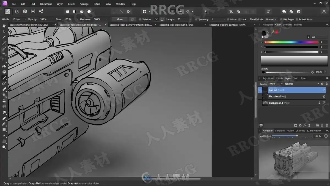Image resolution: width=330 pixels, height=186 pixels.
Task: Click the zoom in plus button in Navigator
Action: pyautogui.click(x=326, y=136)
